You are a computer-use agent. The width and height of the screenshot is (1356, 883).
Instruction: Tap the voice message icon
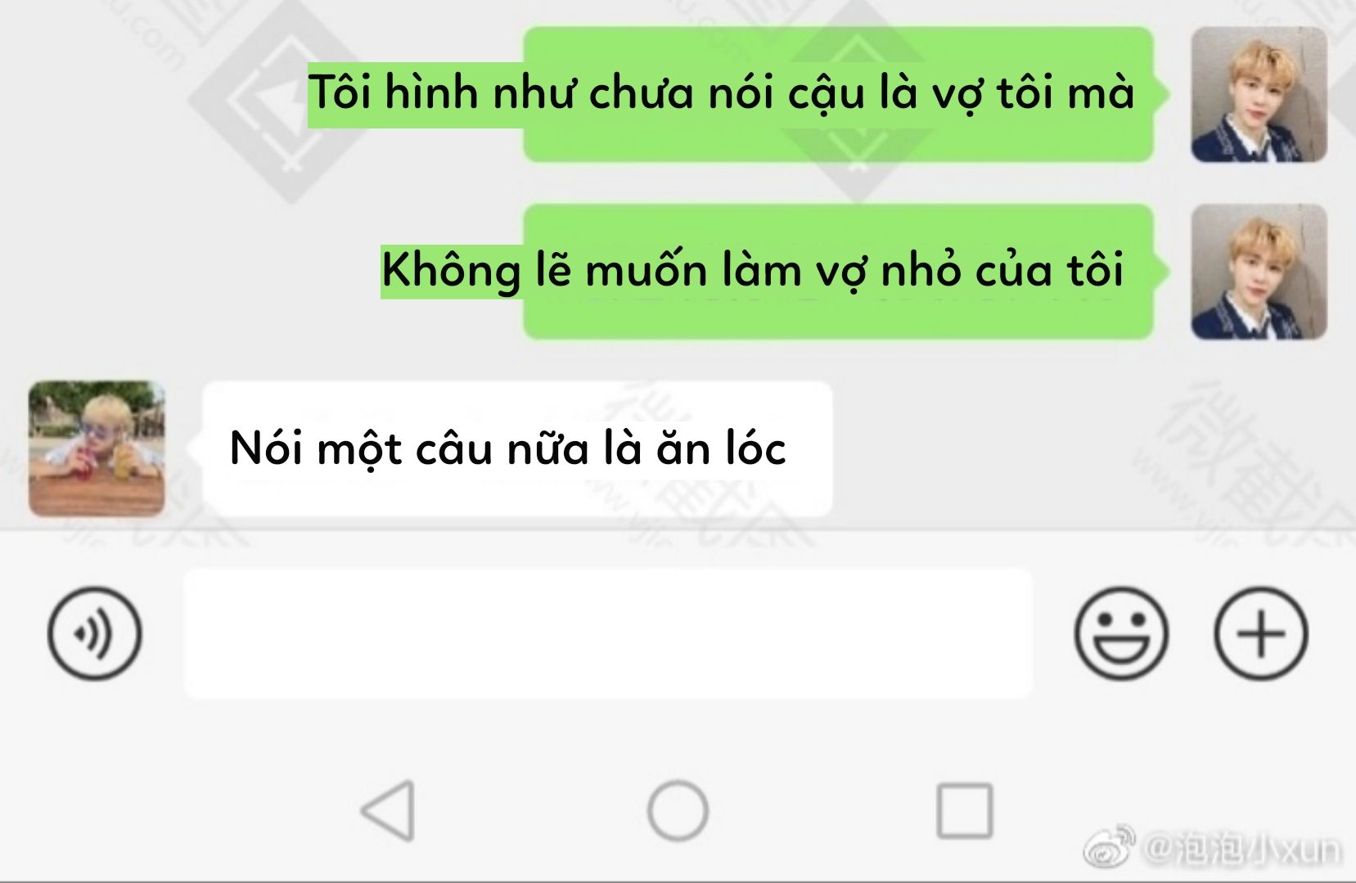tap(94, 633)
